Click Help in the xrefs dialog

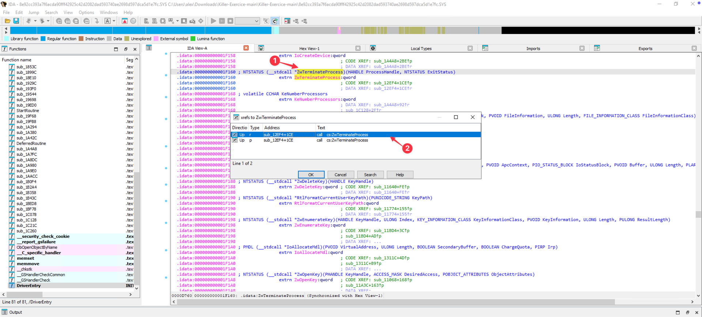coord(400,175)
